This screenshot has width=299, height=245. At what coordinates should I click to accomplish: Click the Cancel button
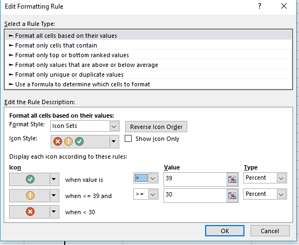270,231
